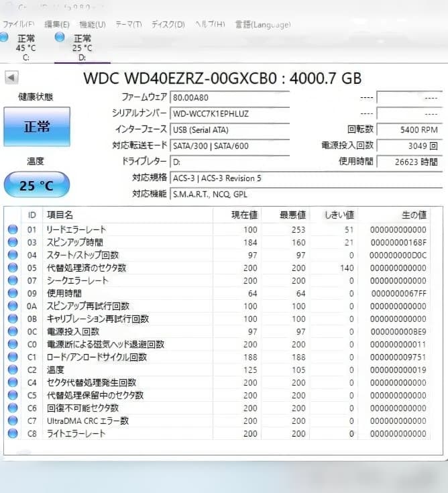This screenshot has width=448, height=493.
Task: Open the 編集(E) menu
Action: 57,25
